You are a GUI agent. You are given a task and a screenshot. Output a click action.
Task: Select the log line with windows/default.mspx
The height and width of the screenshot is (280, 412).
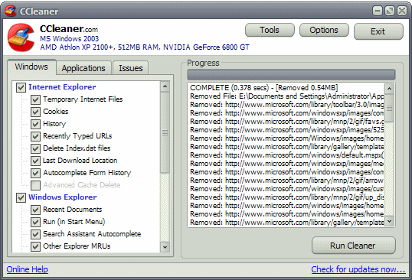click(x=286, y=155)
